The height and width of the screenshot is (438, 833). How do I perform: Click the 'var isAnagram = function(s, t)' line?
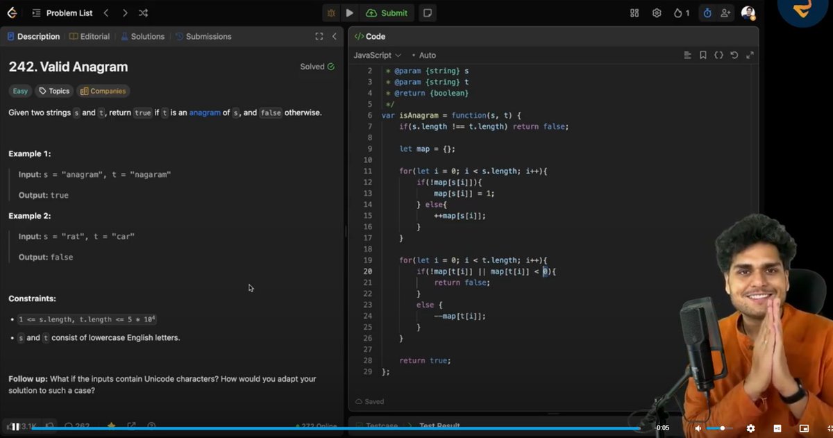click(451, 115)
